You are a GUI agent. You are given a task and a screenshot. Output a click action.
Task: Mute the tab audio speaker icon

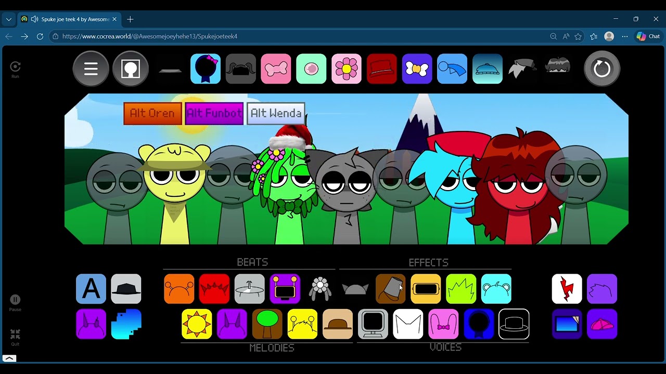(x=34, y=19)
